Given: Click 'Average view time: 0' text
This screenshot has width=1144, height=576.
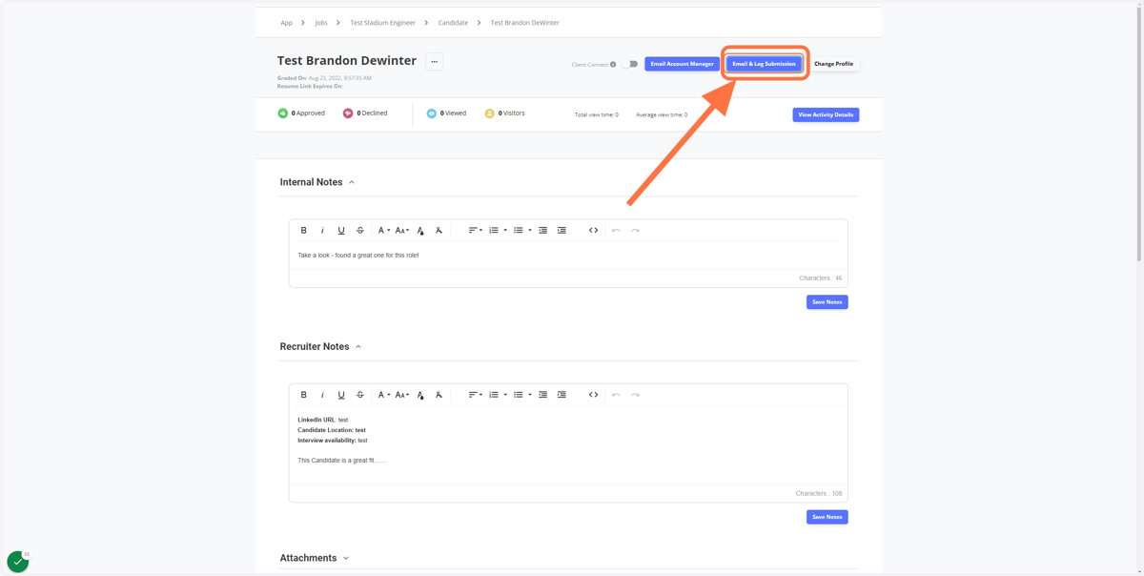Looking at the screenshot, I should pos(662,114).
